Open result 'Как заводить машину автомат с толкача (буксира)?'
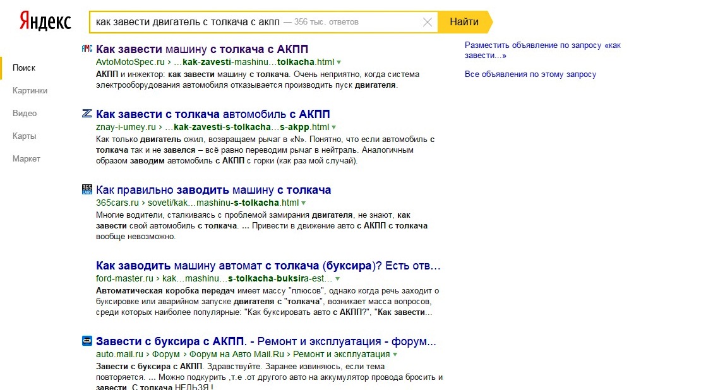 pyautogui.click(x=268, y=266)
